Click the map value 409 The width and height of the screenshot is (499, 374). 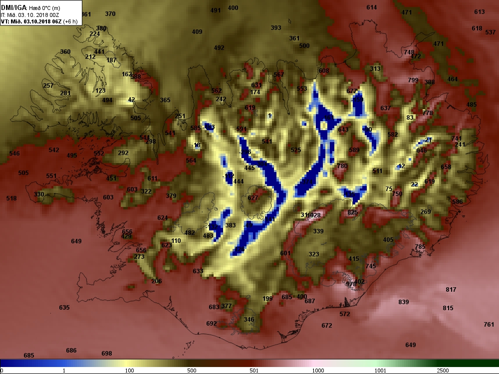(197, 31)
